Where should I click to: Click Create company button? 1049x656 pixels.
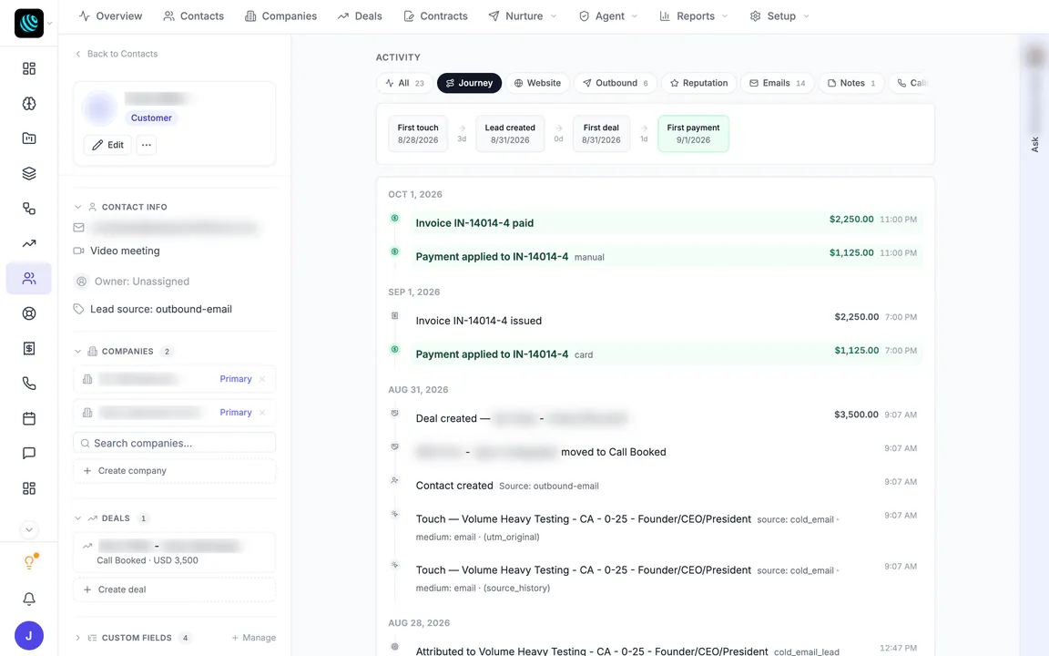(x=174, y=470)
